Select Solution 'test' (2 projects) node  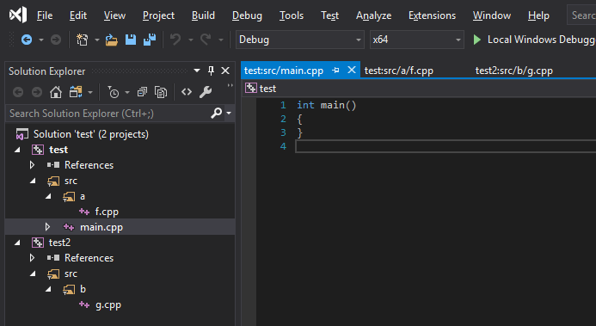[91, 134]
